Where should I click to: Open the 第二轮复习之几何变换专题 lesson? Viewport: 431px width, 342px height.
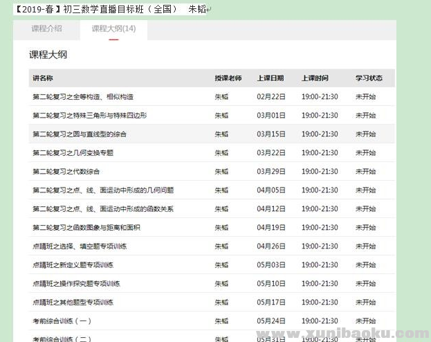pos(73,152)
